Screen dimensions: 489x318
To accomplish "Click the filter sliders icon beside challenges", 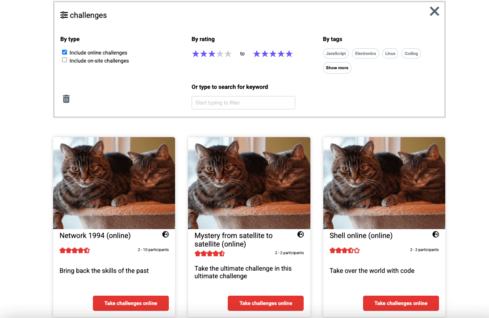I will tap(64, 15).
